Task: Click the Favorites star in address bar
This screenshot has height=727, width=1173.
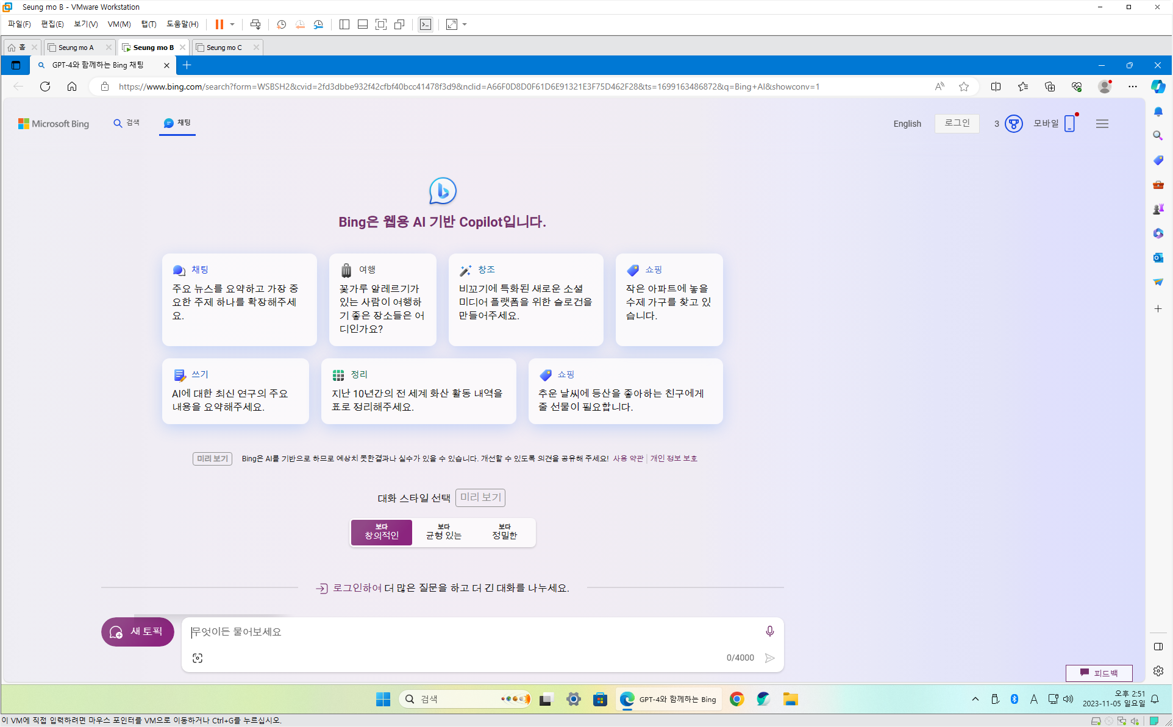Action: click(x=964, y=87)
